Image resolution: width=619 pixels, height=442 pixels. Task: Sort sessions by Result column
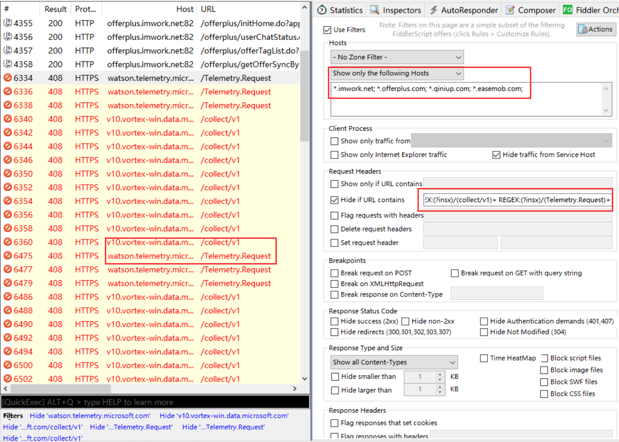pyautogui.click(x=55, y=9)
